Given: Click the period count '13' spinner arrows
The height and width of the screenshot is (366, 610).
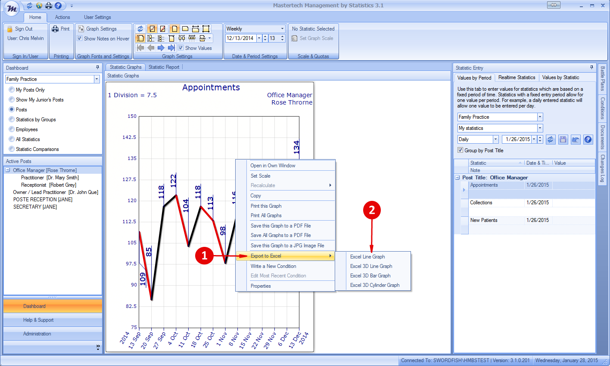Looking at the screenshot, I should tap(283, 38).
